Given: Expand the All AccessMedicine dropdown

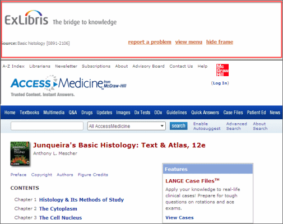Looking at the screenshot, I should click(x=127, y=126).
